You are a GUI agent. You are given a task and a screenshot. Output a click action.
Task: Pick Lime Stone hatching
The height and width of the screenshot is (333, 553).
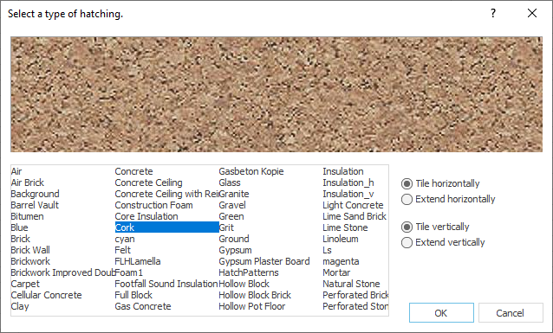pyautogui.click(x=345, y=227)
